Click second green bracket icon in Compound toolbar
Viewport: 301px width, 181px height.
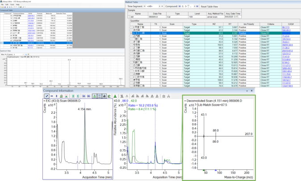click(78, 96)
